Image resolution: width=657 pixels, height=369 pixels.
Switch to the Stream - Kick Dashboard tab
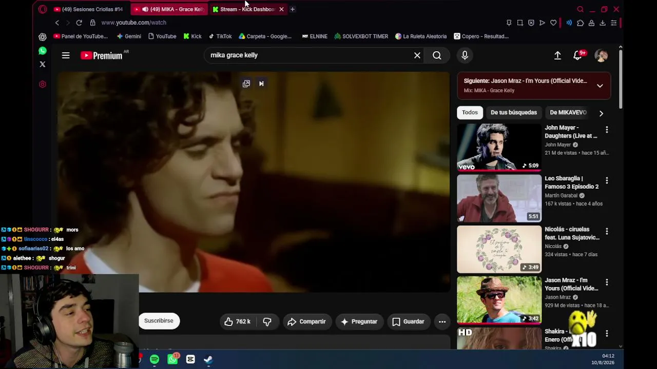248,9
